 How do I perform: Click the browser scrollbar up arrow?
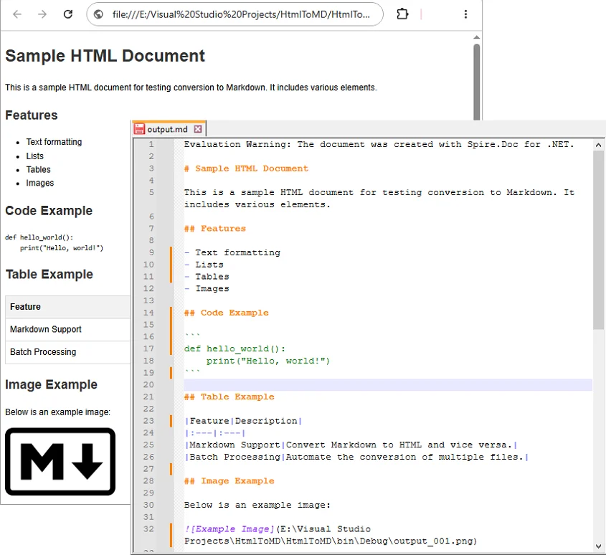click(x=476, y=37)
